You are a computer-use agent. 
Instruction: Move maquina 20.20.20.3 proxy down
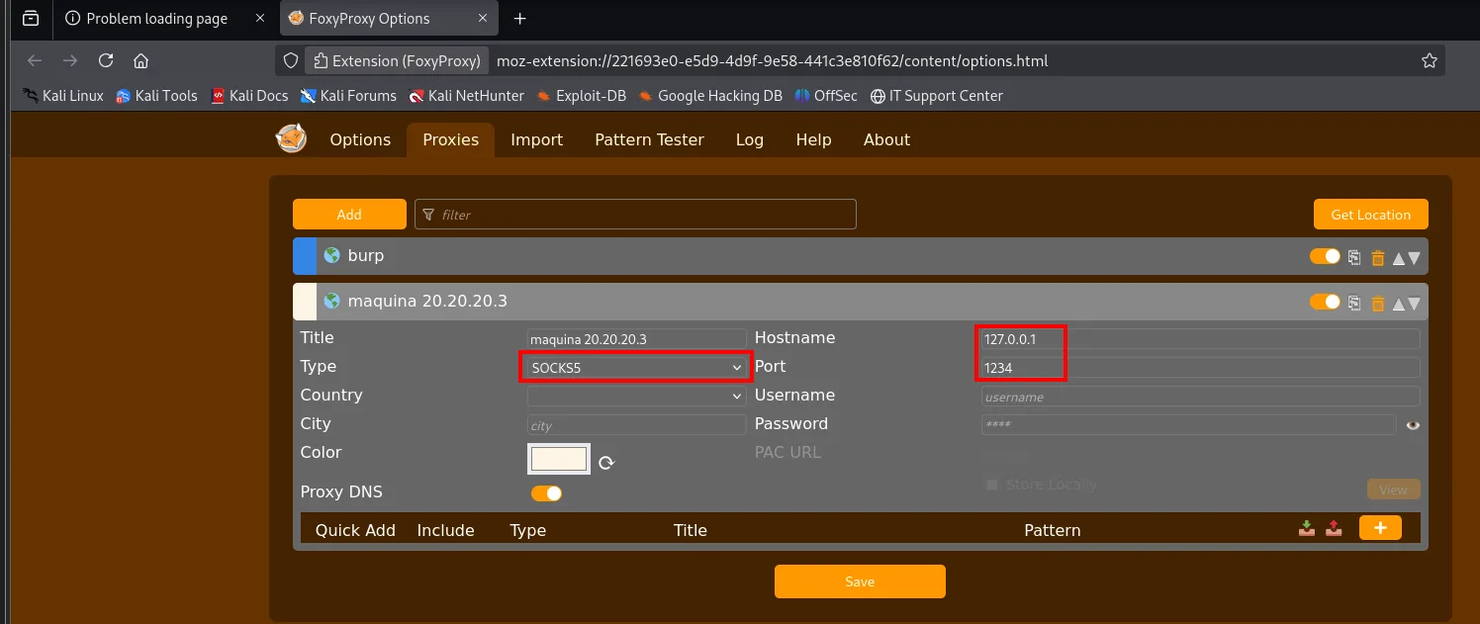click(1414, 304)
